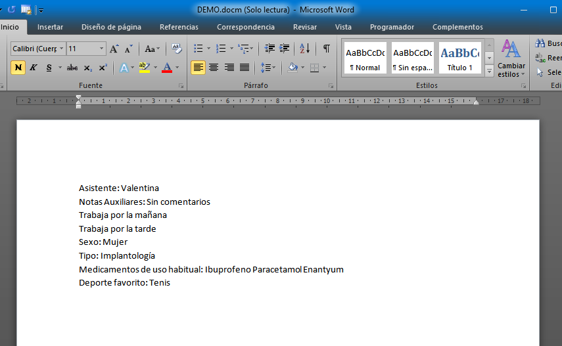This screenshot has width=562, height=346.
Task: Apply the red font color swatch
Action: (166, 68)
